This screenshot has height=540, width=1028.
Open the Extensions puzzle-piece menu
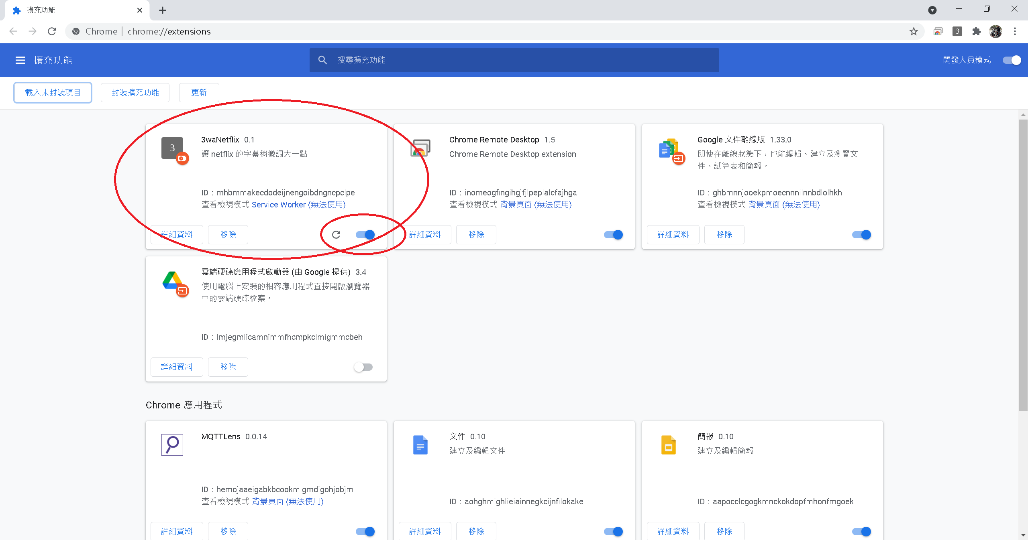coord(977,31)
